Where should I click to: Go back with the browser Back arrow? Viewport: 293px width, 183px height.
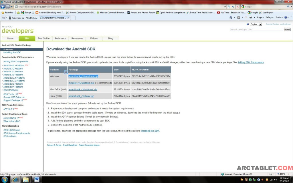3,7
